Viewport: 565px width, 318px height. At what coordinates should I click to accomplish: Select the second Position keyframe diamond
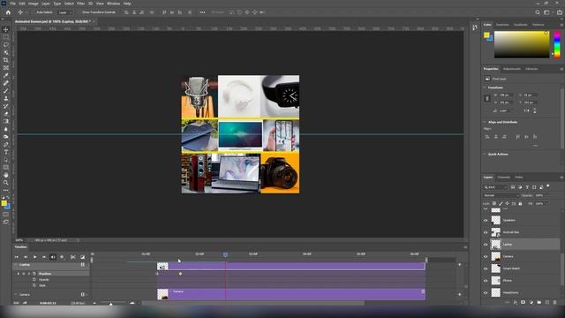point(180,274)
